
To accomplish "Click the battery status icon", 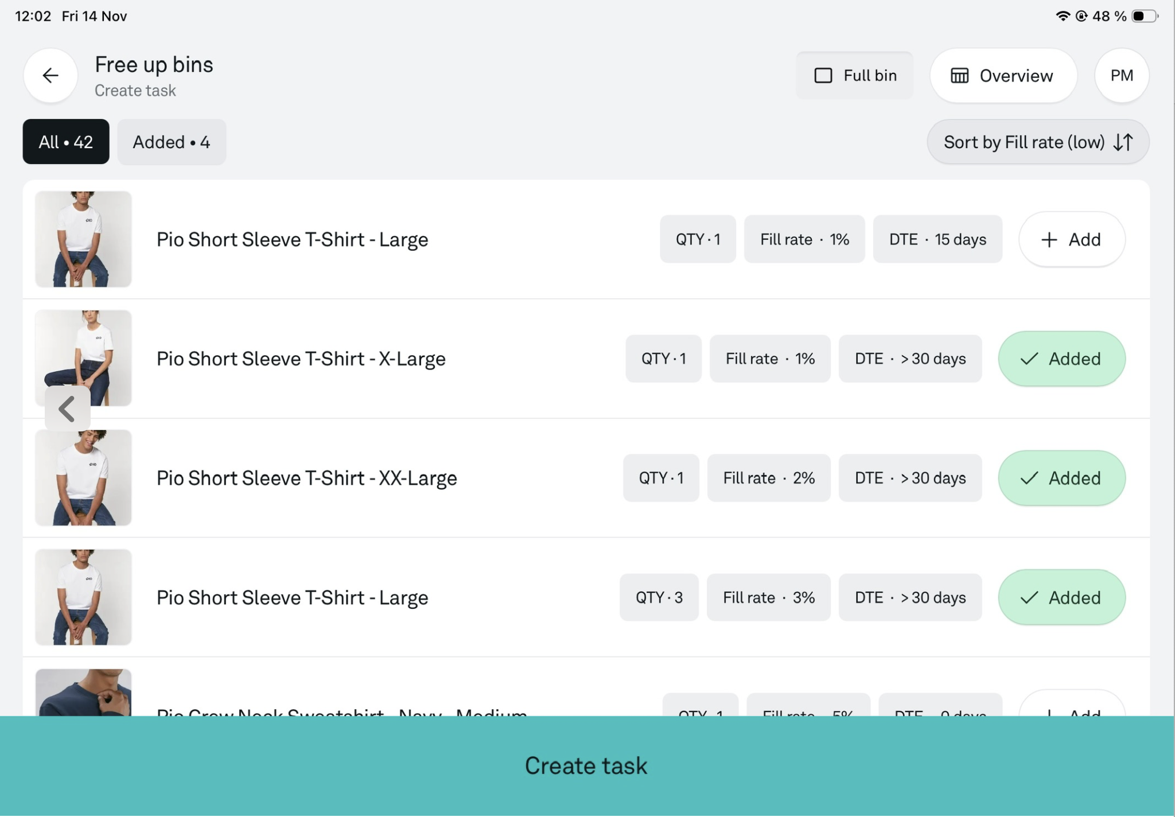I will (1143, 16).
